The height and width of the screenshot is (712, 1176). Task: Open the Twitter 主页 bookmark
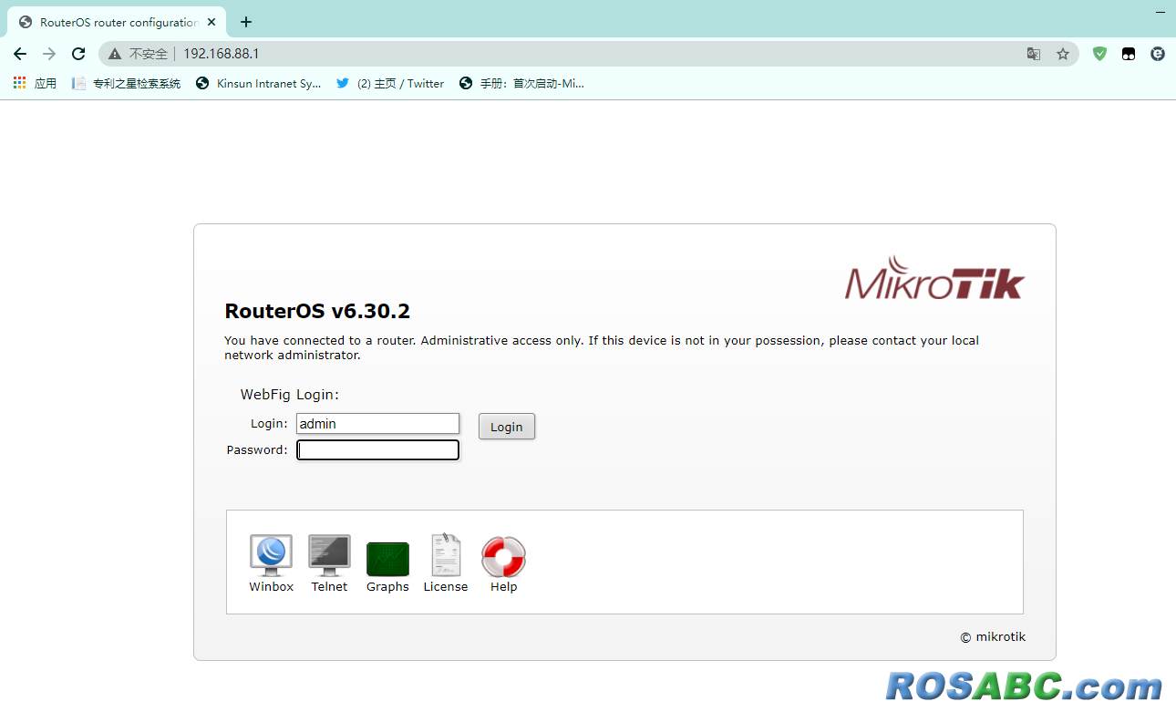(x=390, y=83)
